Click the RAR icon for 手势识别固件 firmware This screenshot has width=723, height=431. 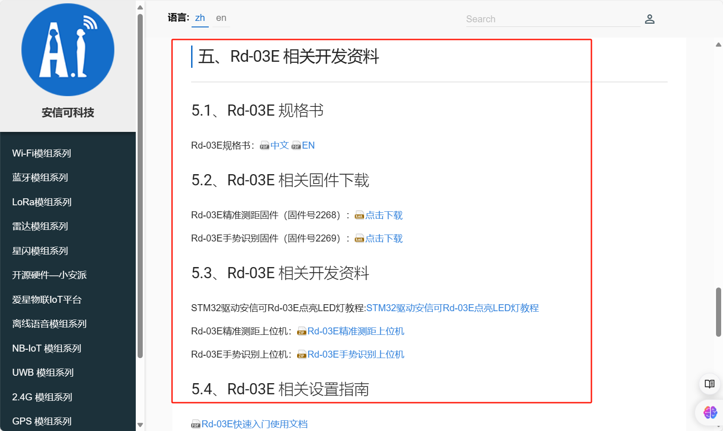(359, 238)
